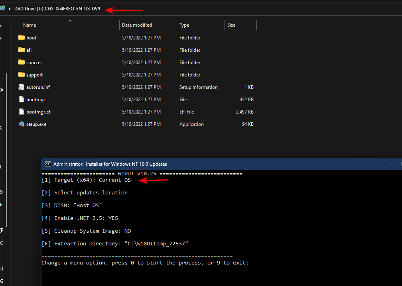402x286 pixels.
Task: Select the file name 'autorun.inf'
Action: [38, 87]
